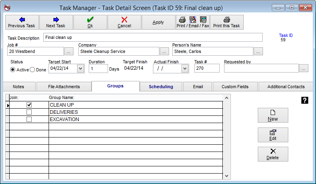Uncheck the CLEAN UP group checkbox

pyautogui.click(x=29, y=105)
